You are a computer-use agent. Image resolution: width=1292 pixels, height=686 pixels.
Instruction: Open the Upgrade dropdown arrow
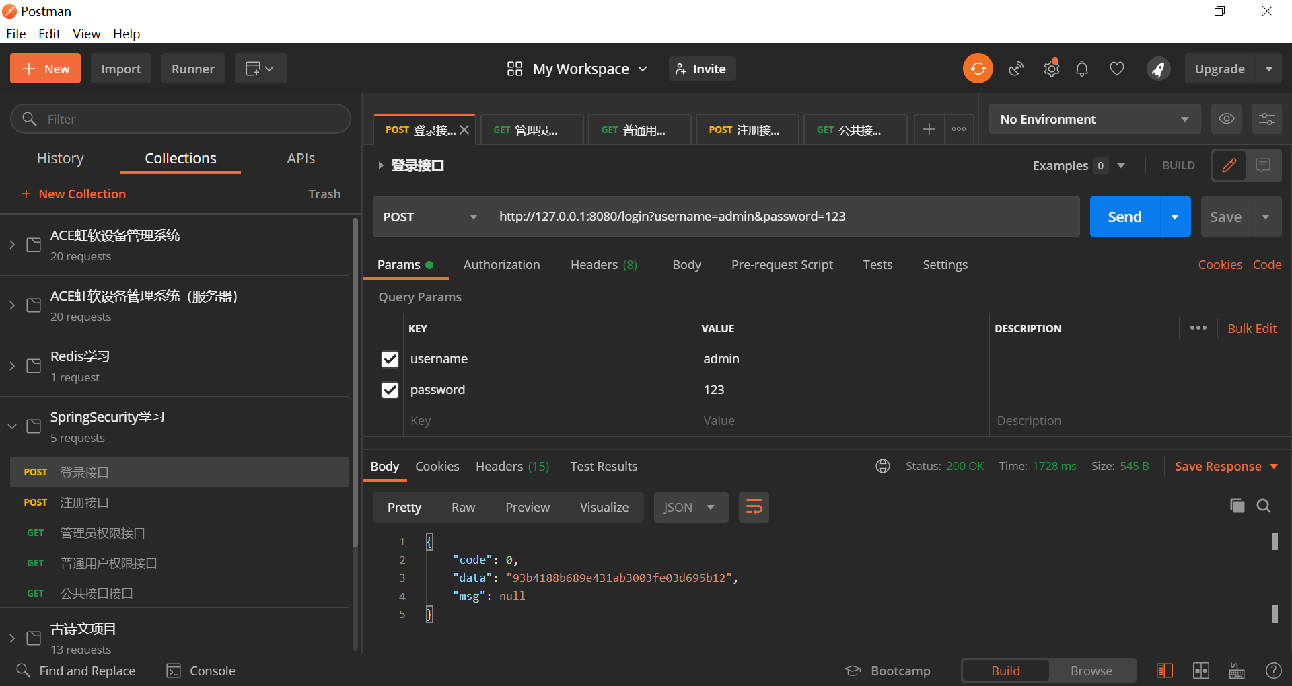[x=1269, y=69]
